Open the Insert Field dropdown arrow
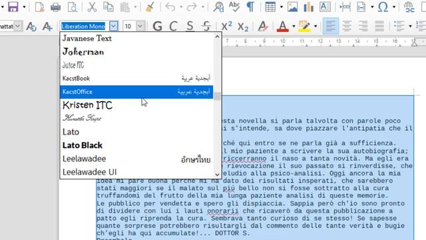Viewport: 426px width, 240px height. pos(372,7)
